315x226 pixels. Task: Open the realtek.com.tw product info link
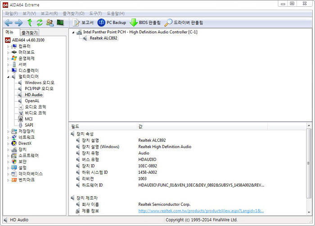201,211
